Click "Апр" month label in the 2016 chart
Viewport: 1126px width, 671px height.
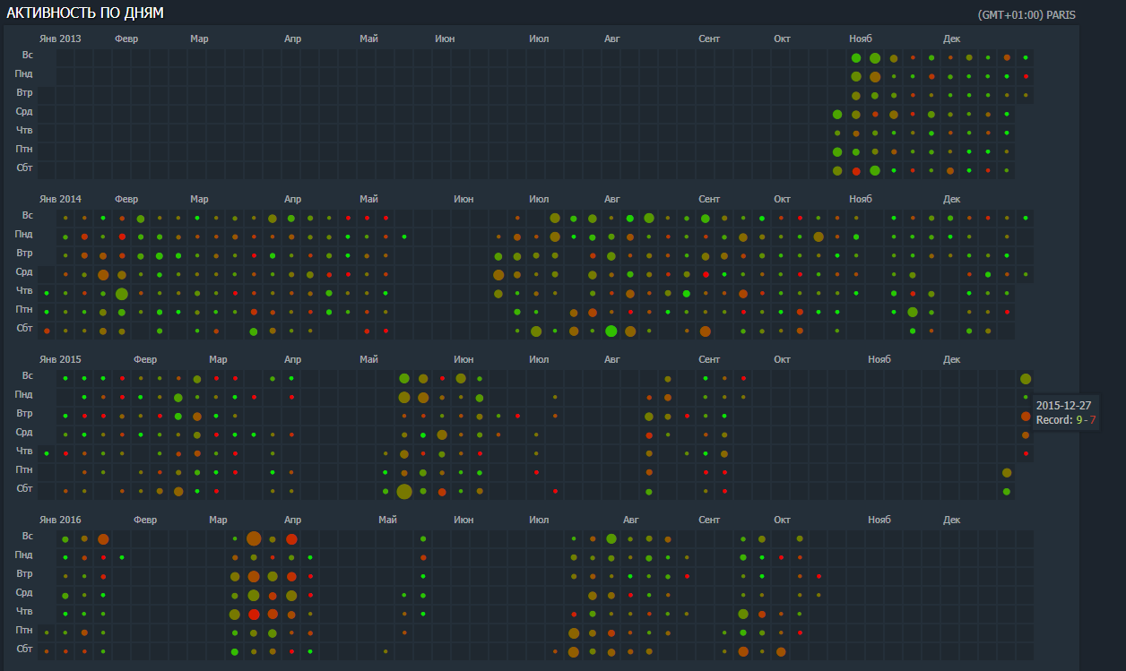click(293, 520)
